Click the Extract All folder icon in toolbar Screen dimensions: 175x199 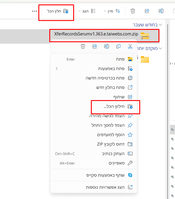coord(66,11)
